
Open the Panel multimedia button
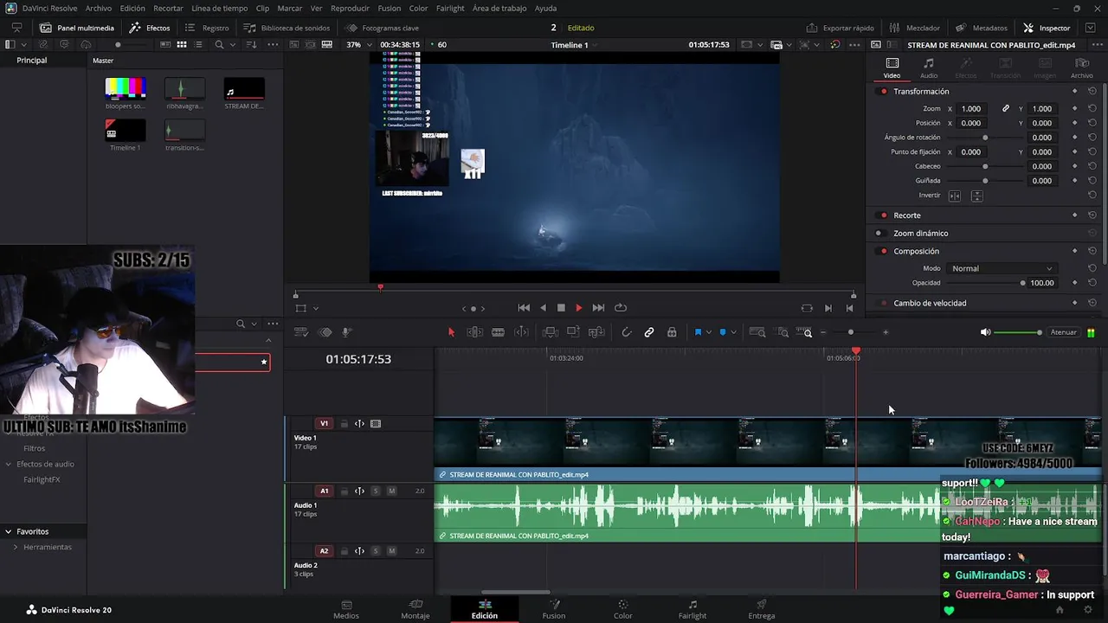click(77, 28)
